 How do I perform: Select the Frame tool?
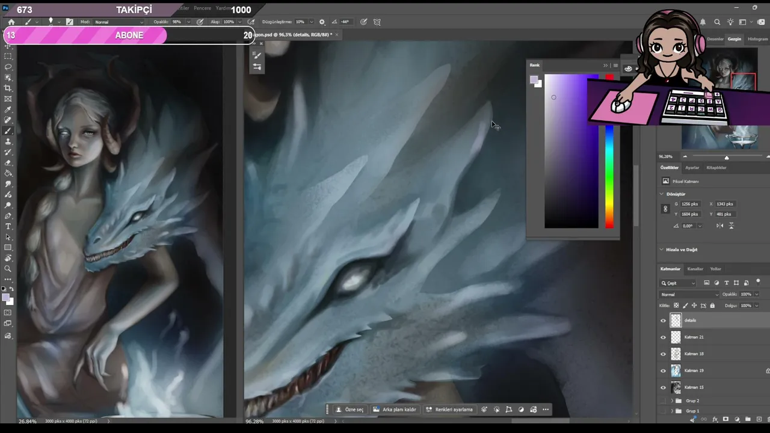pos(8,99)
